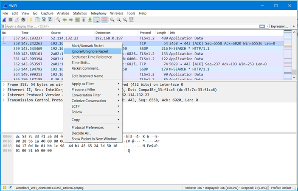Click the expert information status circle
The width and height of the screenshot is (298, 191).
[x=5, y=188]
